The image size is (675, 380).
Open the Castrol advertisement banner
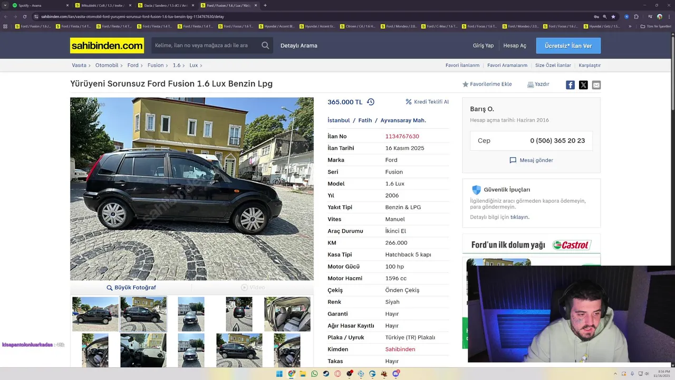click(531, 245)
